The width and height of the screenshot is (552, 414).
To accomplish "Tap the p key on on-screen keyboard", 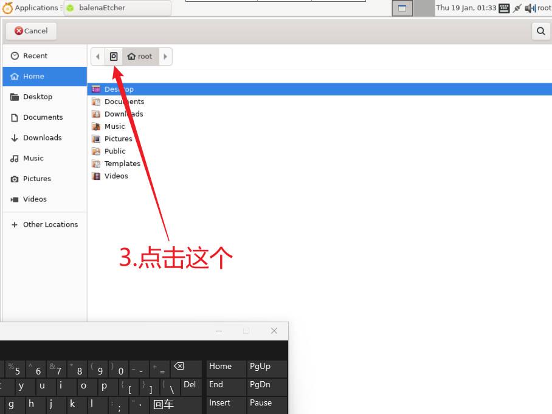I will [108, 387].
